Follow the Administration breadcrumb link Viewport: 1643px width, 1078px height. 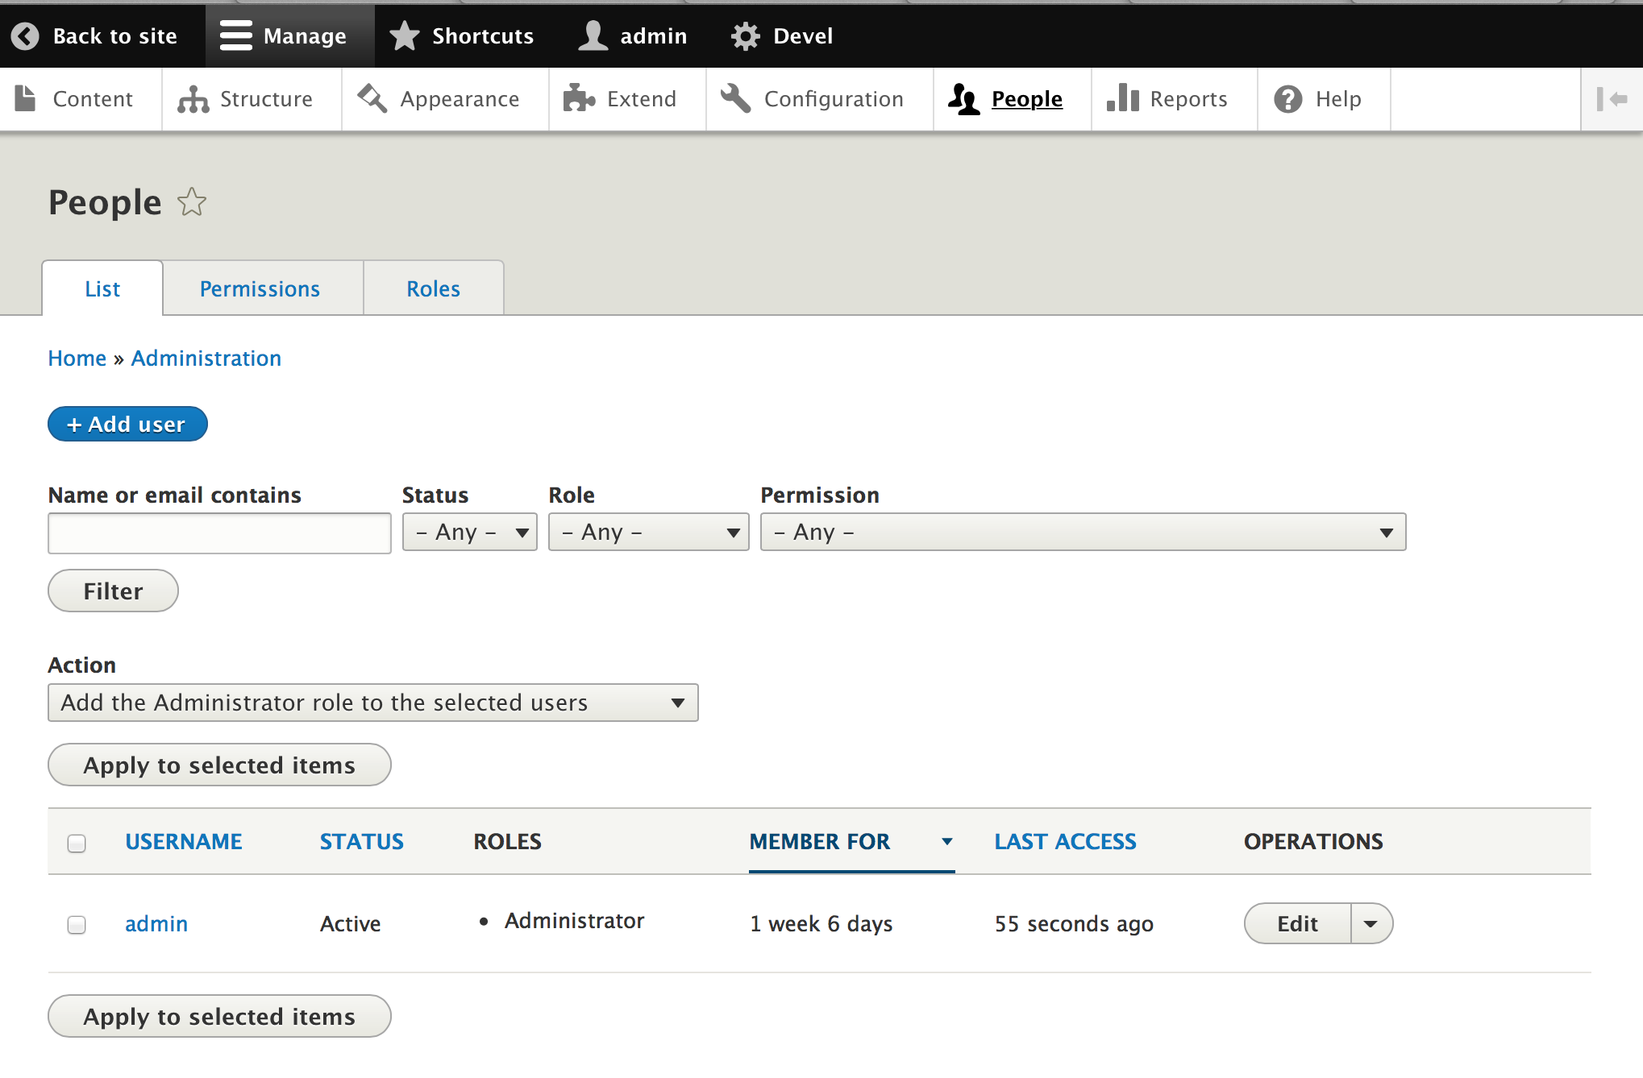pyautogui.click(x=206, y=359)
